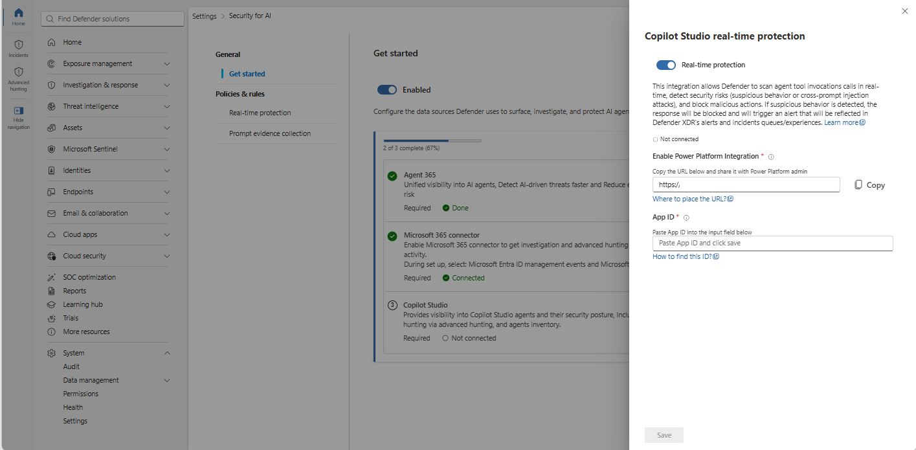The width and height of the screenshot is (916, 450).
Task: Open Real-time protection under Policies & rules
Action: point(260,113)
